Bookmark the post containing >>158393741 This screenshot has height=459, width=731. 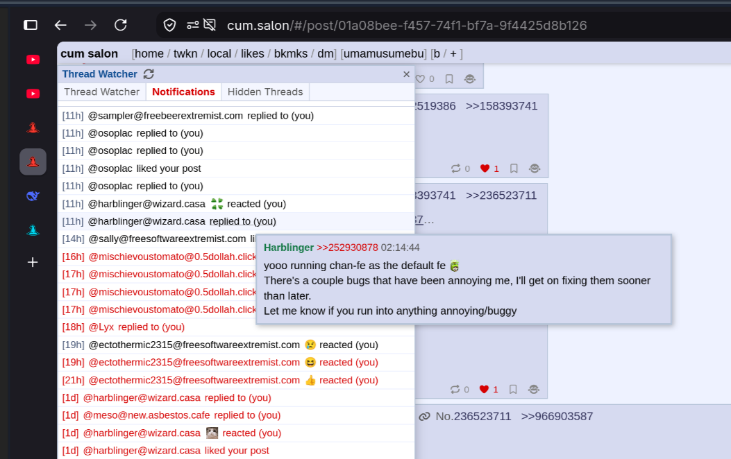coord(514,168)
